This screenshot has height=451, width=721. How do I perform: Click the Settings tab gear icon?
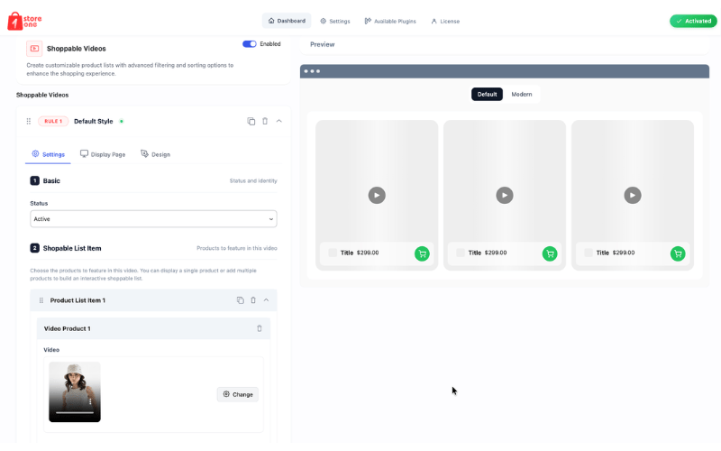[x=35, y=153]
